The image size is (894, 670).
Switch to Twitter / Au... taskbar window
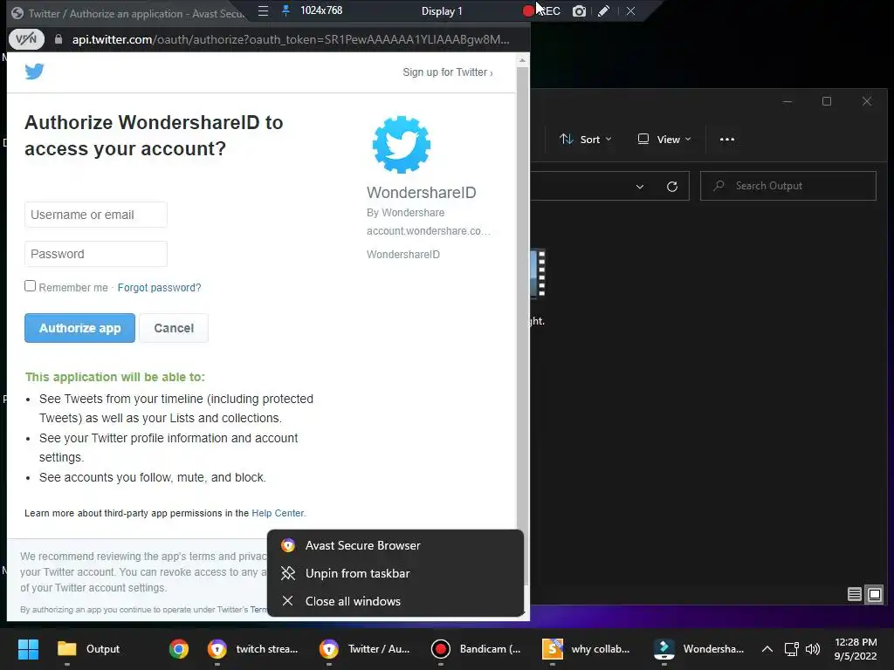point(364,649)
